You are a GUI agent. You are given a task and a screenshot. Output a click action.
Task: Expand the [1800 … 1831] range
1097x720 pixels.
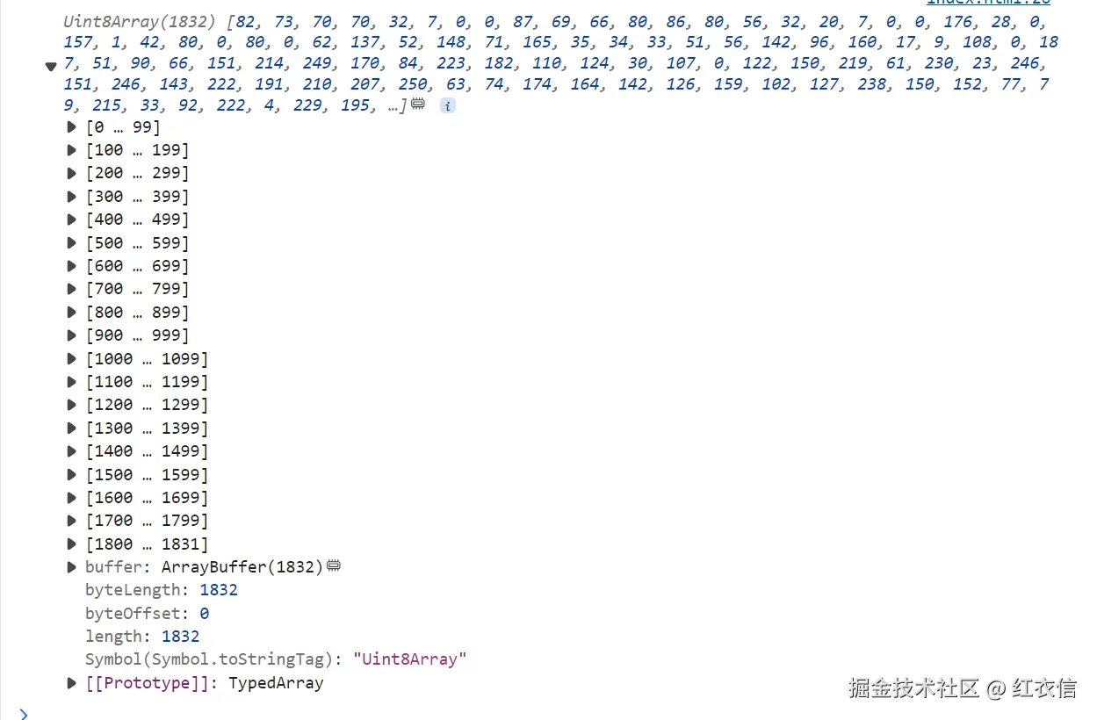pyautogui.click(x=72, y=544)
